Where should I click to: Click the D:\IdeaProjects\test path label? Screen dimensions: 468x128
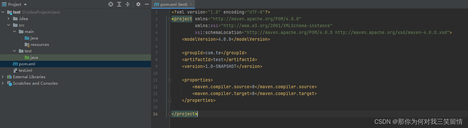[41, 12]
